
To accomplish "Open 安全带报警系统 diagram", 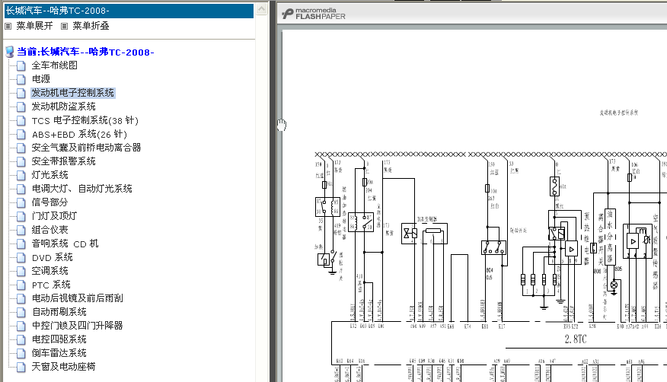I will (x=63, y=161).
